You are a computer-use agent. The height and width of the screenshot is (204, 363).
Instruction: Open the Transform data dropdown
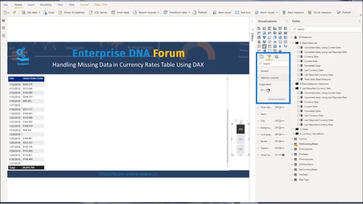coord(189,13)
